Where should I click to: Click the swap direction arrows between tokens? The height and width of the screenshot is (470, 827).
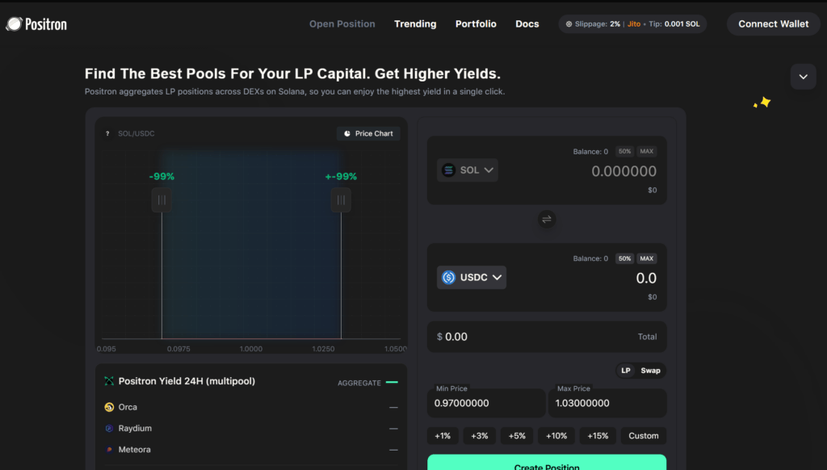[x=547, y=220]
